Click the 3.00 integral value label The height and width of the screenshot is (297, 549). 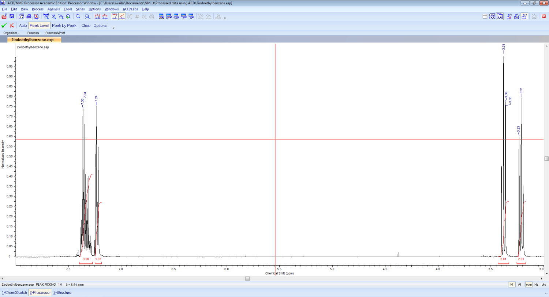coord(86,259)
